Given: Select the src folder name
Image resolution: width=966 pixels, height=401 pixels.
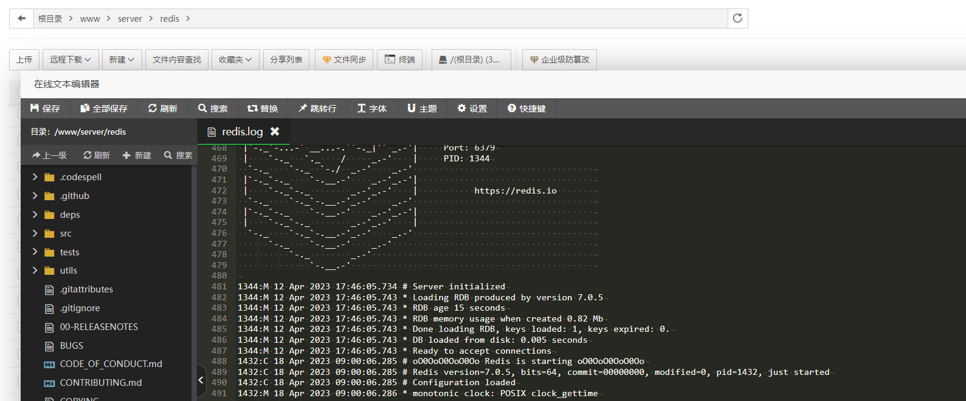Looking at the screenshot, I should point(66,234).
